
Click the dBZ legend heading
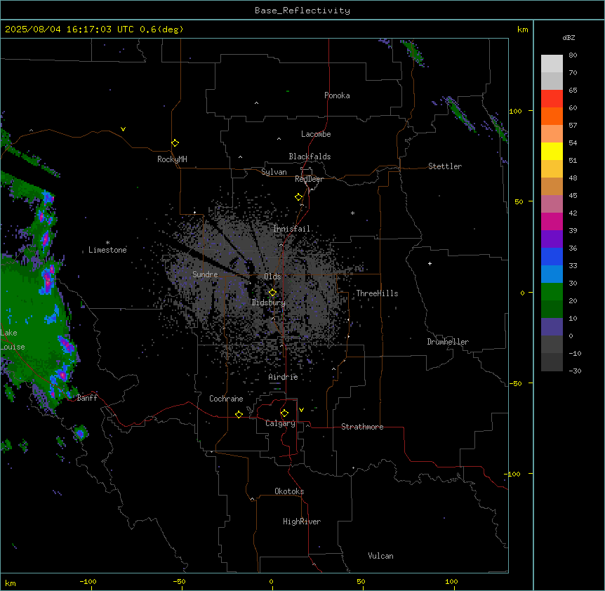[x=569, y=38]
